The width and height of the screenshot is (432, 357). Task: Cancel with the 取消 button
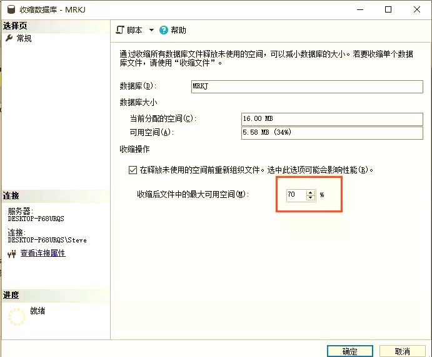pyautogui.click(x=402, y=351)
